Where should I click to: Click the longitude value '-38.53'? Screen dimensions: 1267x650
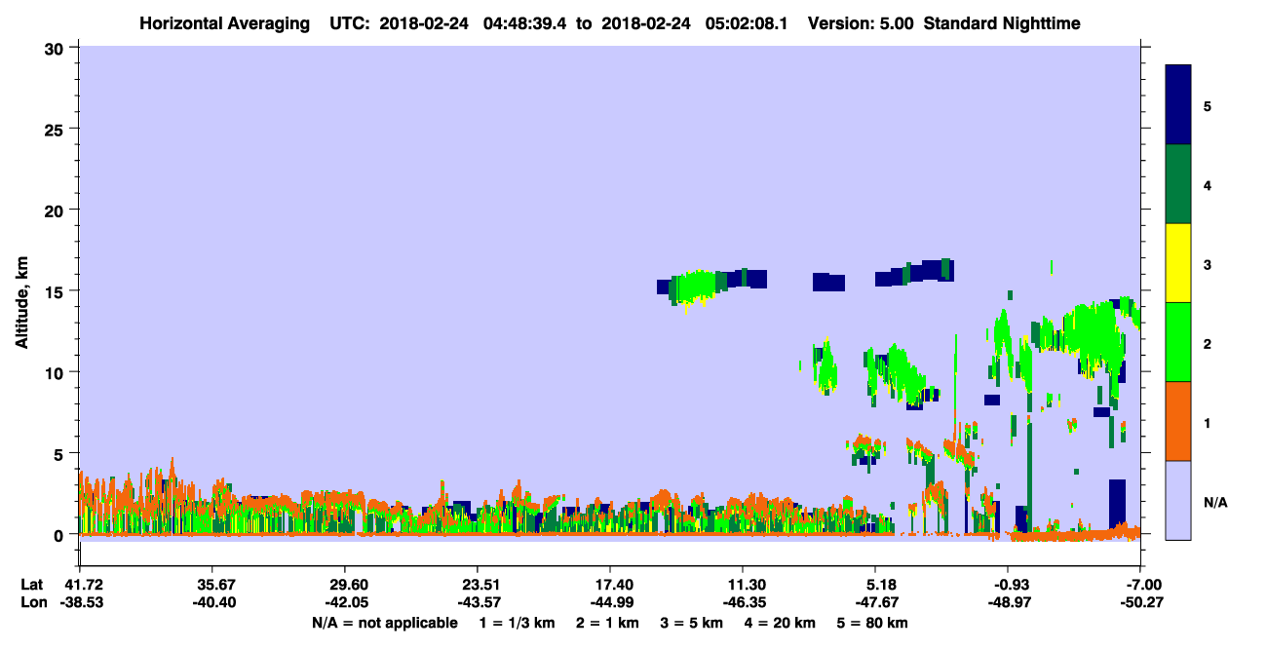(x=80, y=602)
